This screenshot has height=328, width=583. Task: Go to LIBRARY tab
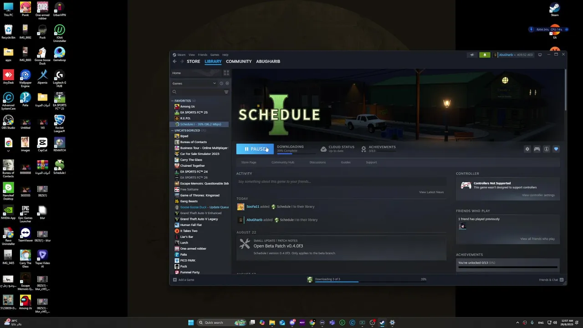tap(213, 61)
